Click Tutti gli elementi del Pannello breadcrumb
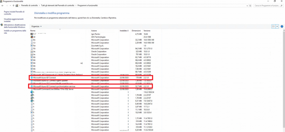Screen dimensions: 285x132 (57, 6)
